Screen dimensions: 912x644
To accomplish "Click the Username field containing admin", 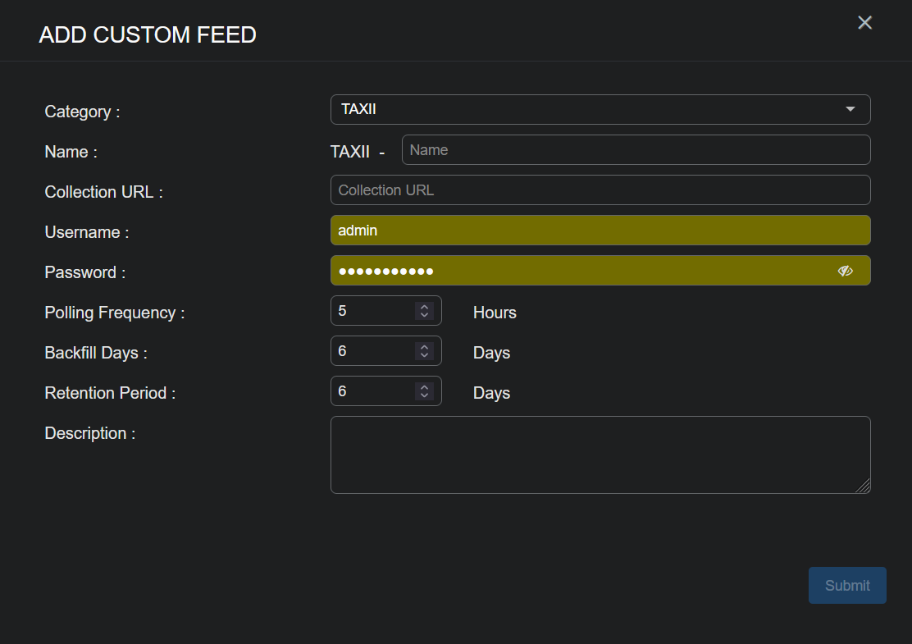I will [x=600, y=231].
